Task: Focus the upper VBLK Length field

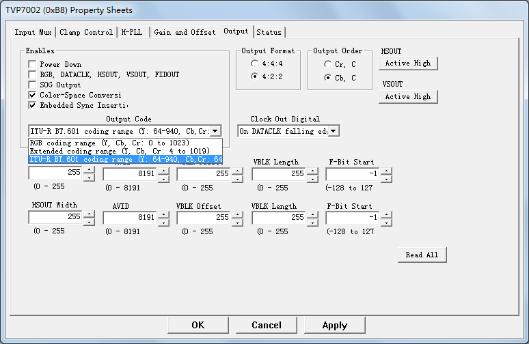Action: coord(279,174)
